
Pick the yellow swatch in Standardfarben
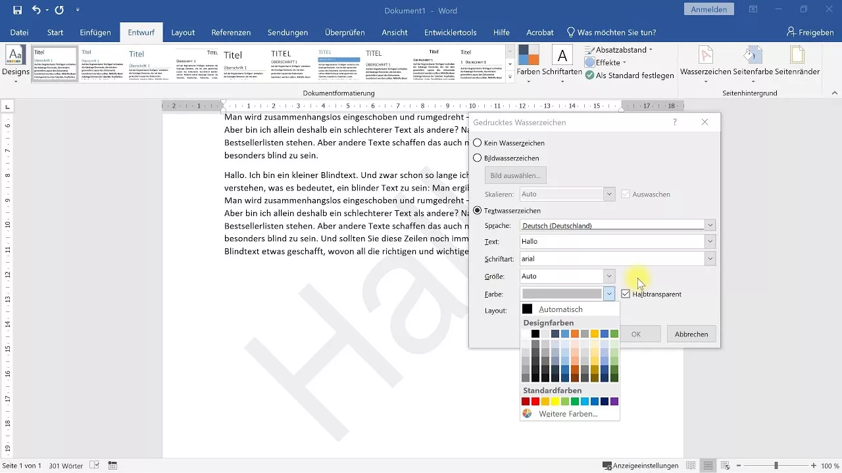coord(555,401)
